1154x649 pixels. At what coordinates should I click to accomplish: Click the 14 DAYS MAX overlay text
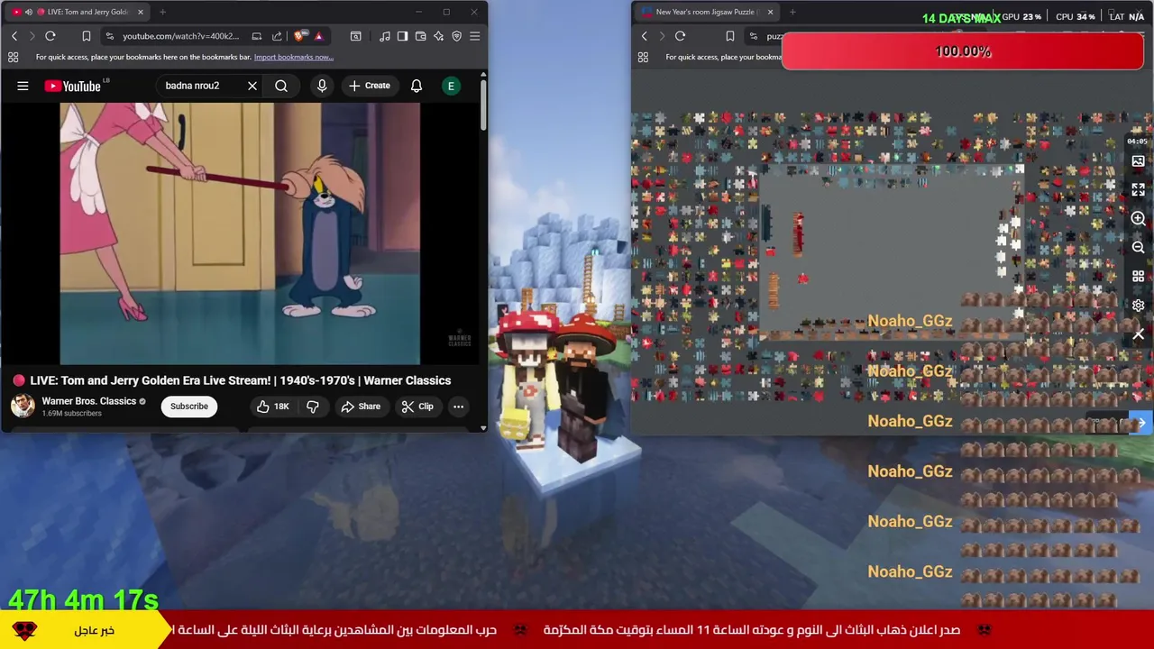pyautogui.click(x=961, y=18)
